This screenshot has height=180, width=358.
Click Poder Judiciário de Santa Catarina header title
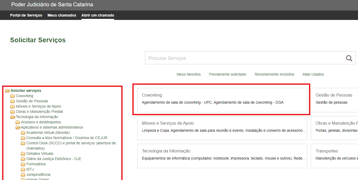[x=52, y=4]
